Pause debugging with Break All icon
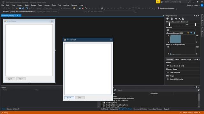Screen dimensions: 204x114 [80, 9]
